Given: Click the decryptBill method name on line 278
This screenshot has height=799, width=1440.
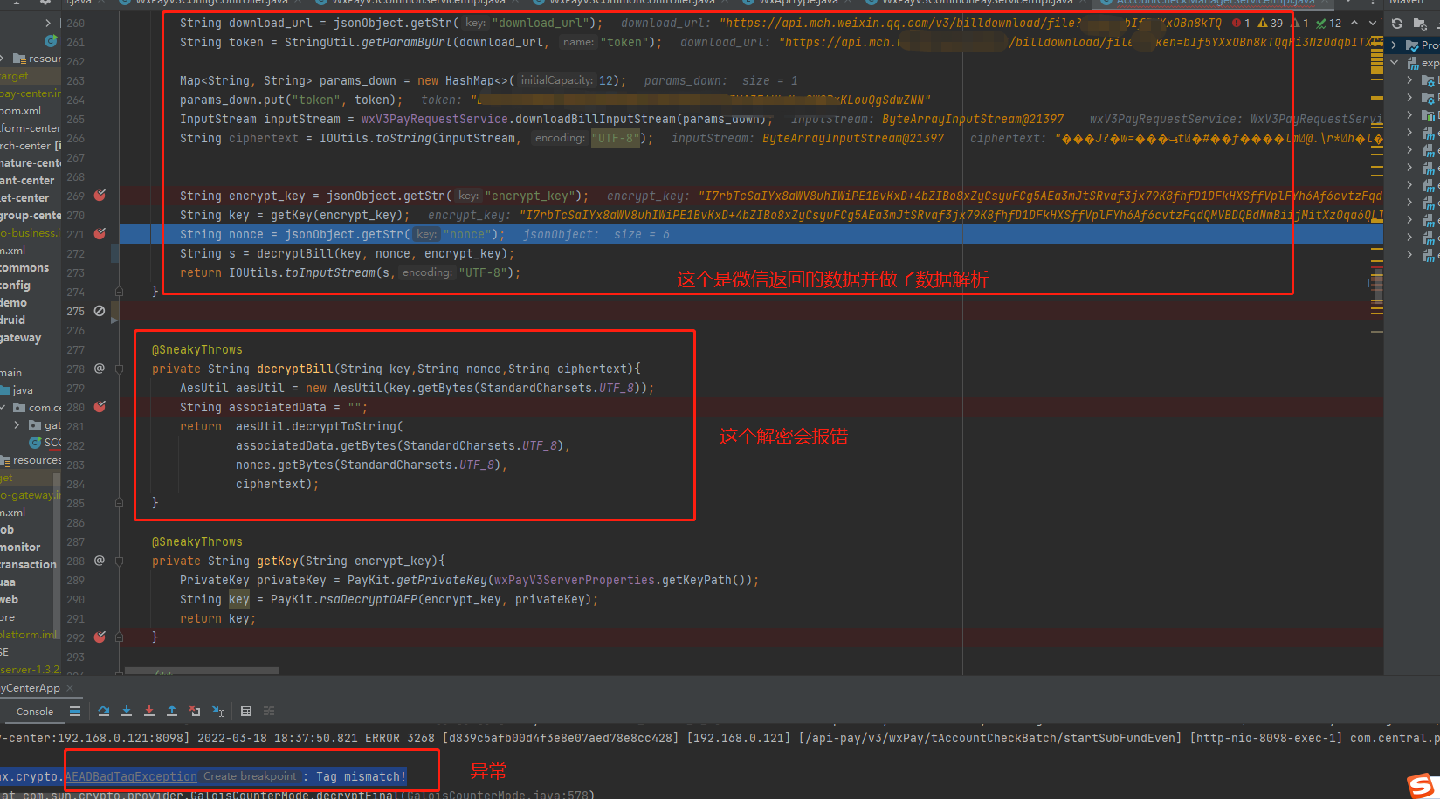Looking at the screenshot, I should click(294, 369).
